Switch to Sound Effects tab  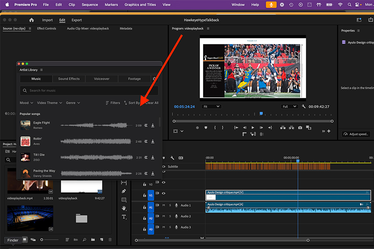coord(69,78)
